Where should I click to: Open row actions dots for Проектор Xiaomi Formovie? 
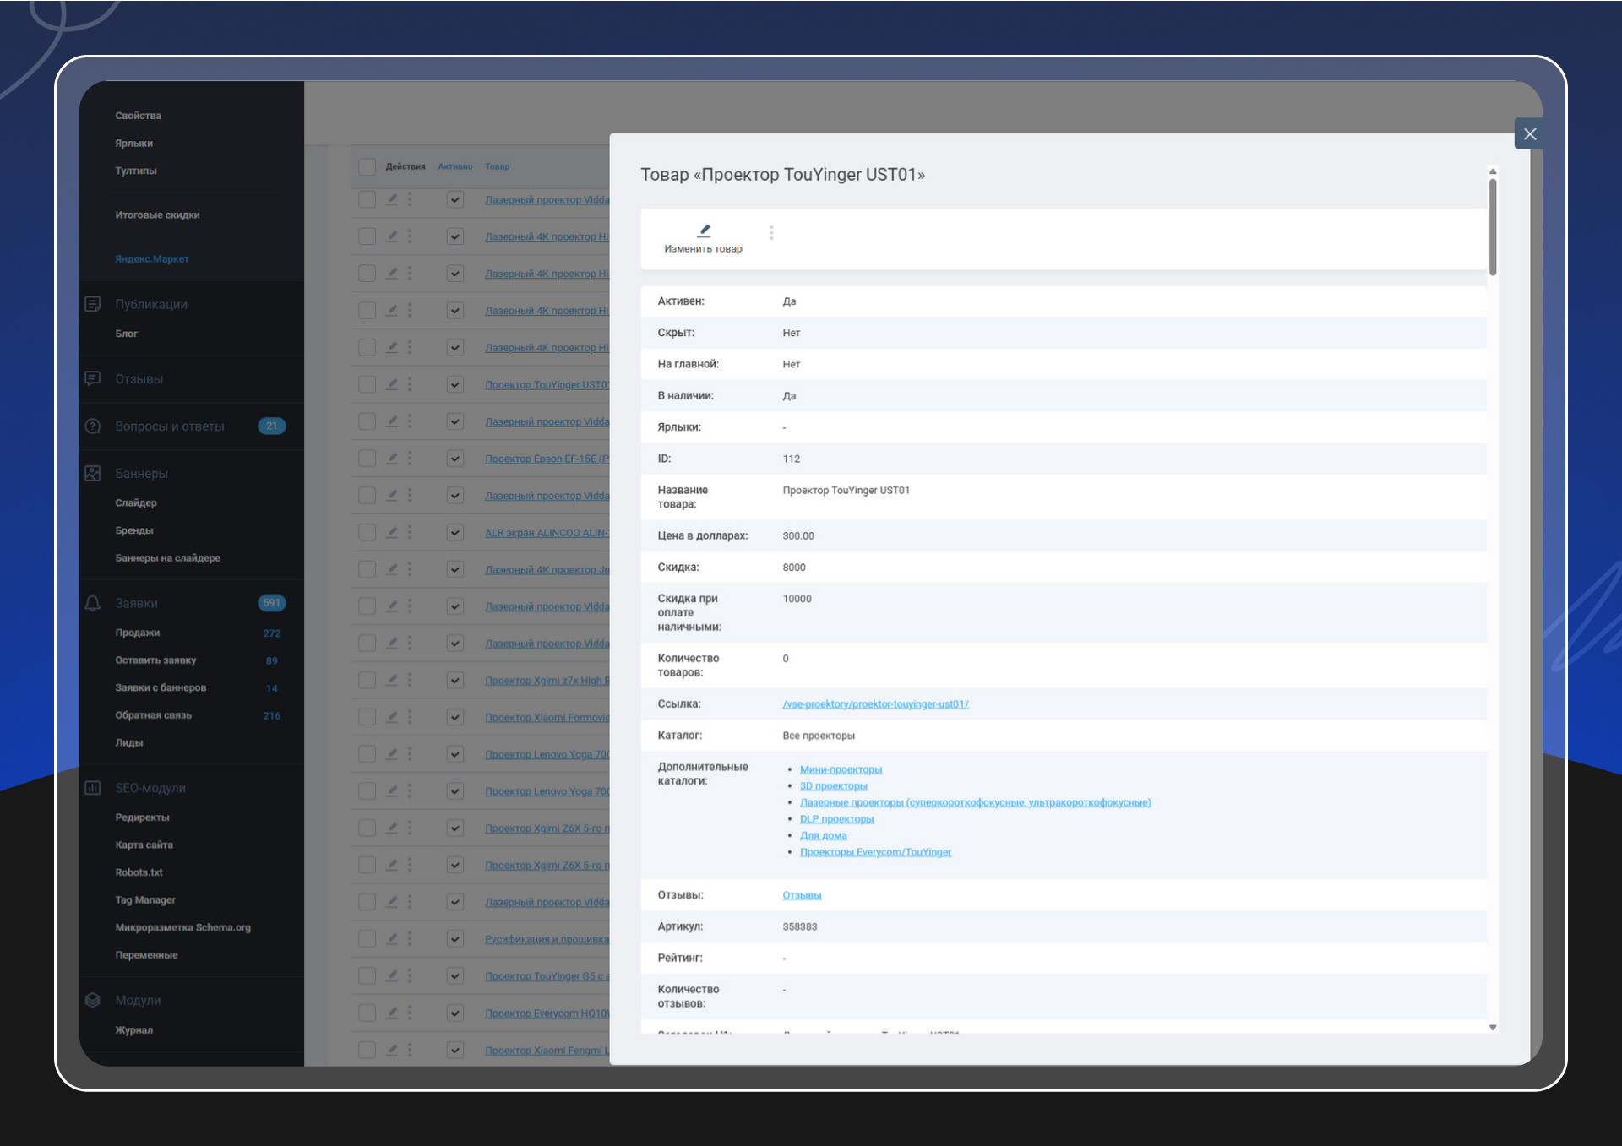410,717
